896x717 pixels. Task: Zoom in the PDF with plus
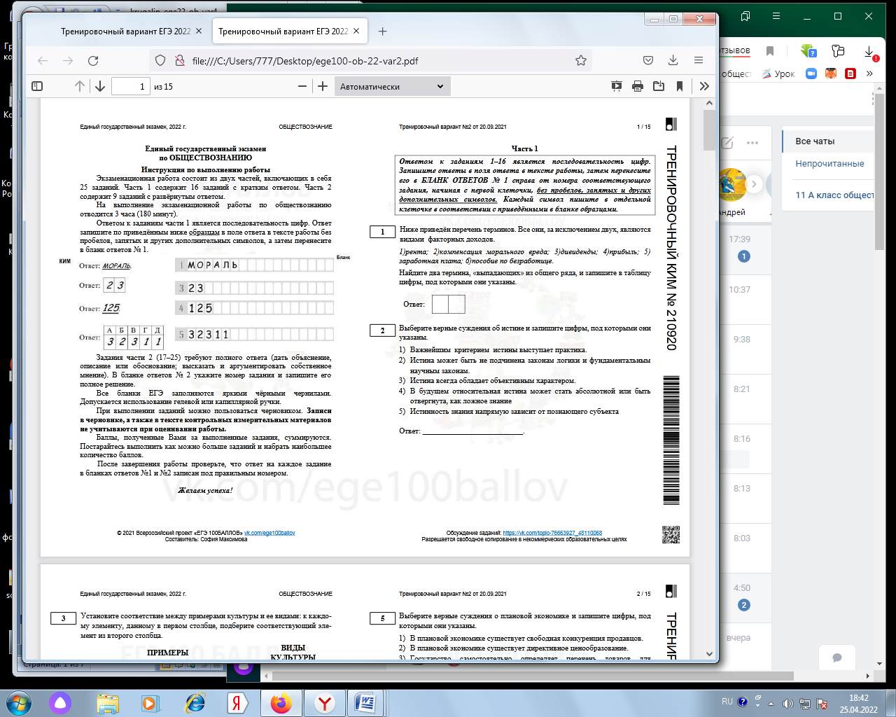(x=323, y=86)
